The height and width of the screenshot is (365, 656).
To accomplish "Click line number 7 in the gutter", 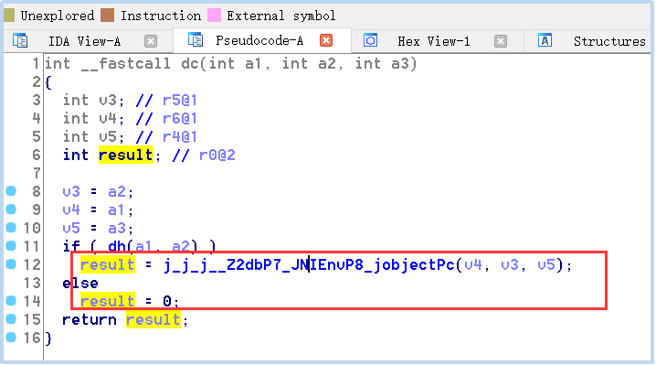I will (37, 173).
